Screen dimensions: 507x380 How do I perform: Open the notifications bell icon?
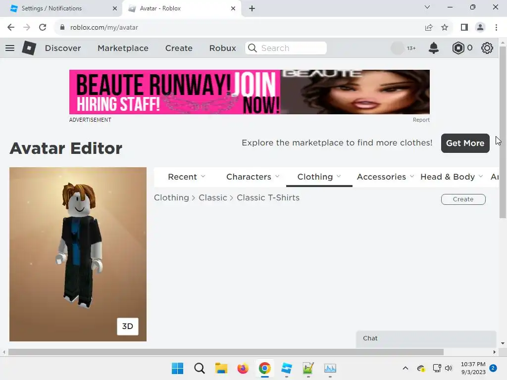point(434,48)
